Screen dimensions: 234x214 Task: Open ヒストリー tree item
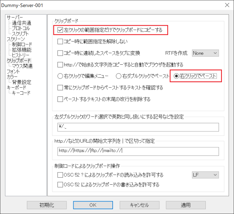pos(21,55)
